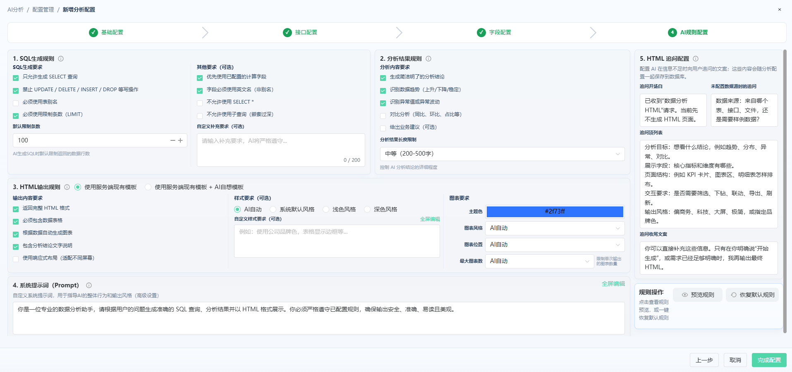Open AI分析 breadcrumb link

(15, 9)
